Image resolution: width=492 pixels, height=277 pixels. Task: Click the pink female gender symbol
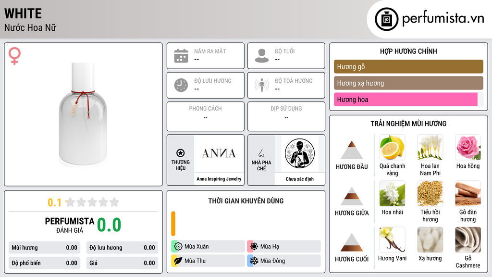coord(14,56)
